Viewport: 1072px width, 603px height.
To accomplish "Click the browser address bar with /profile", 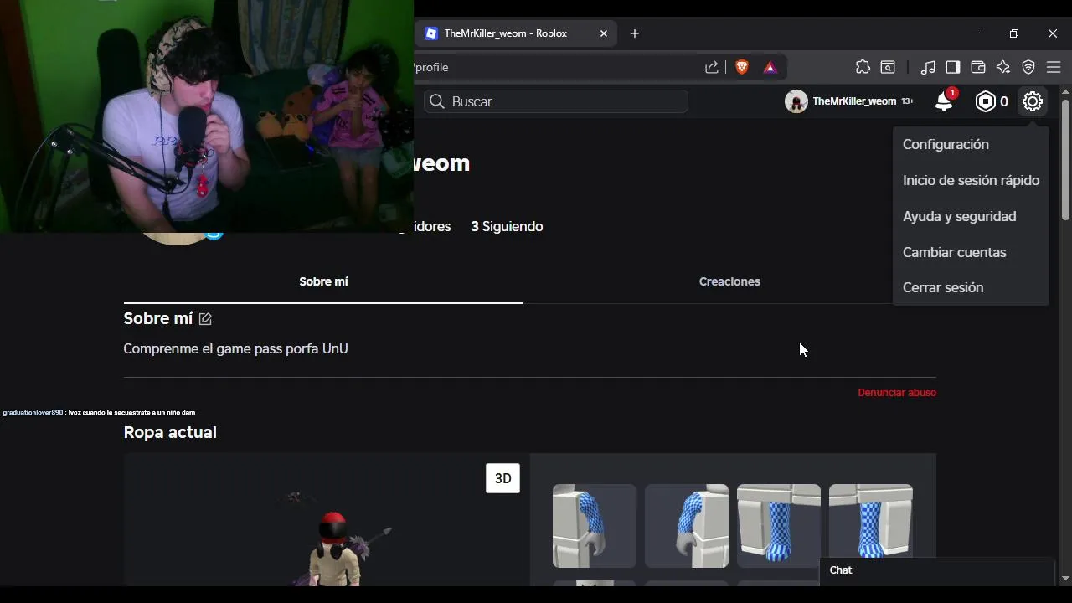I will [x=557, y=67].
